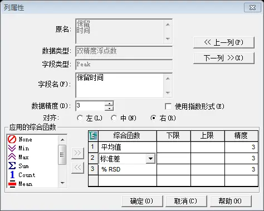Click the 下限 column header
264x211 pixels.
[x=174, y=136]
